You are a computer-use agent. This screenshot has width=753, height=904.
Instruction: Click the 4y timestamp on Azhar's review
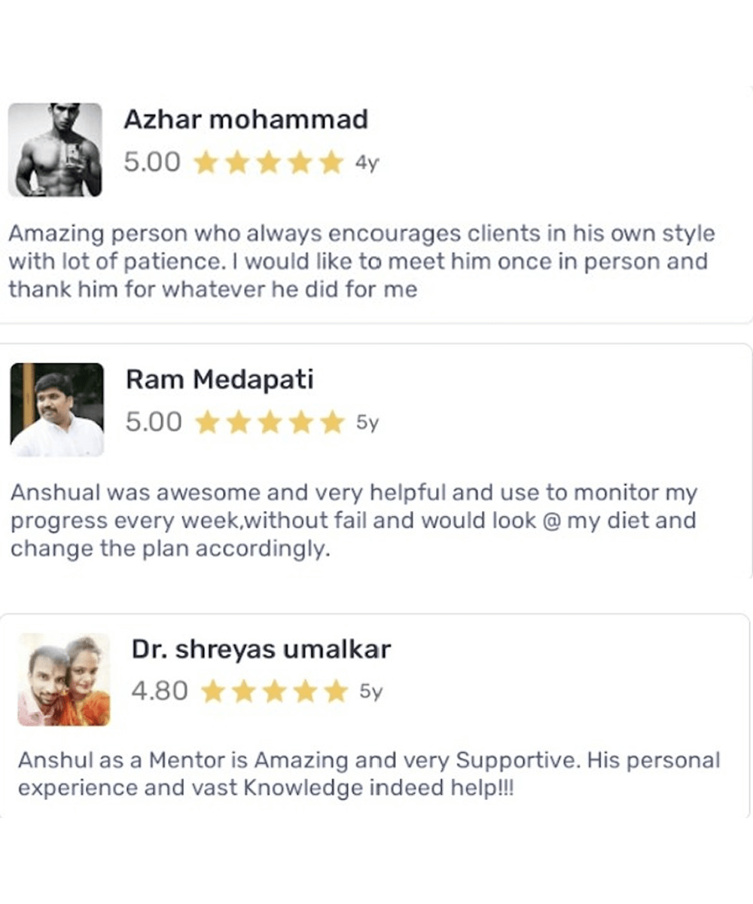tap(366, 163)
